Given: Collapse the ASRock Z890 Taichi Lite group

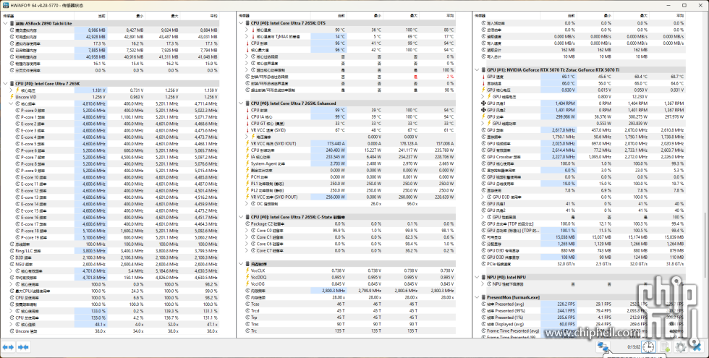Looking at the screenshot, I should 5,23.
